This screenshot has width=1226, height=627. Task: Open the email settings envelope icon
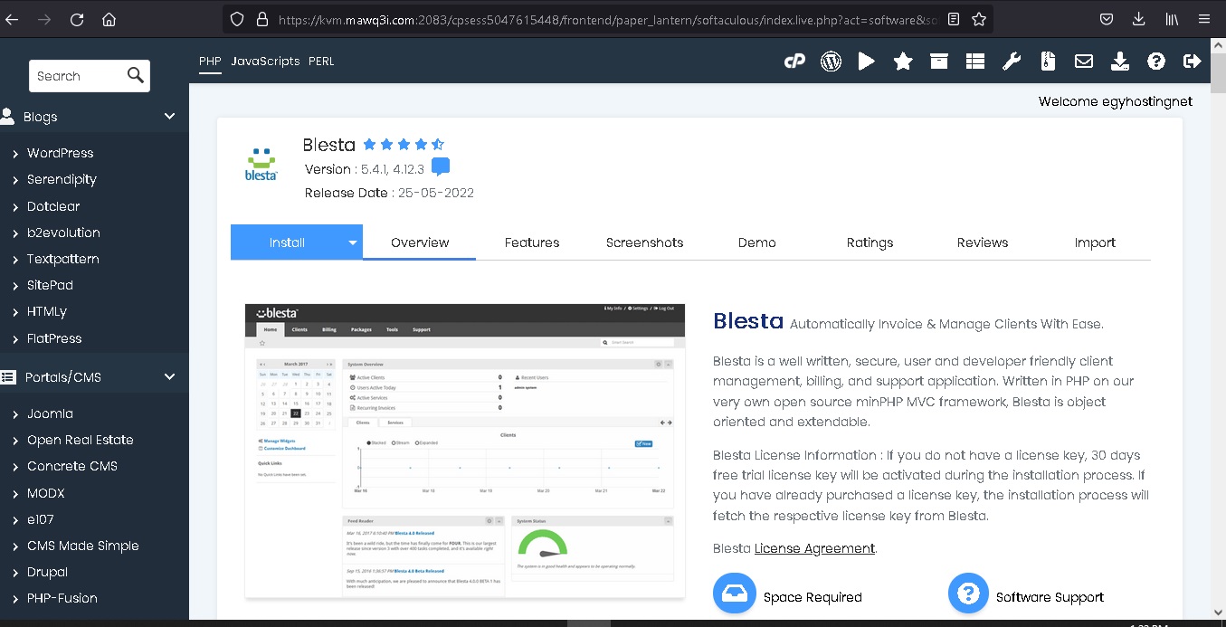point(1084,62)
